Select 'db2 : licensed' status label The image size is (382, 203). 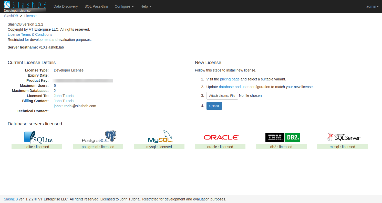[x=281, y=147]
